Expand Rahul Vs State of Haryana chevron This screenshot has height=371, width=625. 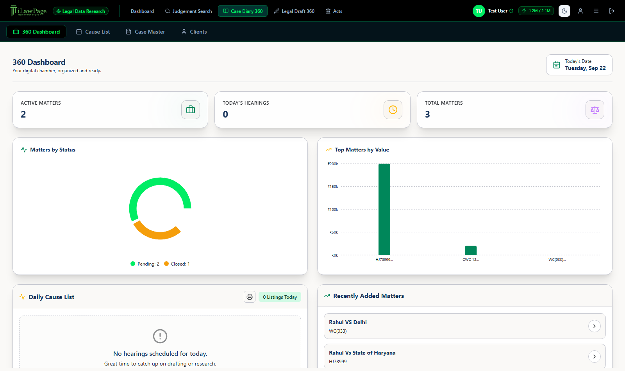595,357
